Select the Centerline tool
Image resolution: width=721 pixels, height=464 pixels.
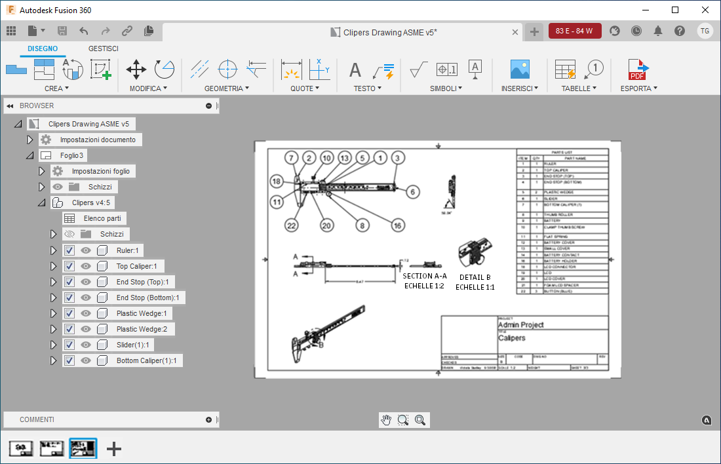tap(199, 69)
